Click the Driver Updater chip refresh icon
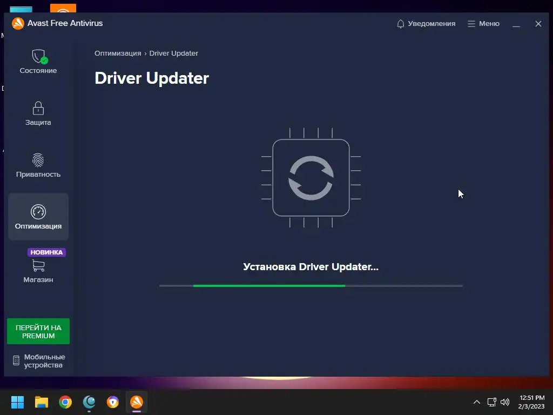 pyautogui.click(x=311, y=178)
